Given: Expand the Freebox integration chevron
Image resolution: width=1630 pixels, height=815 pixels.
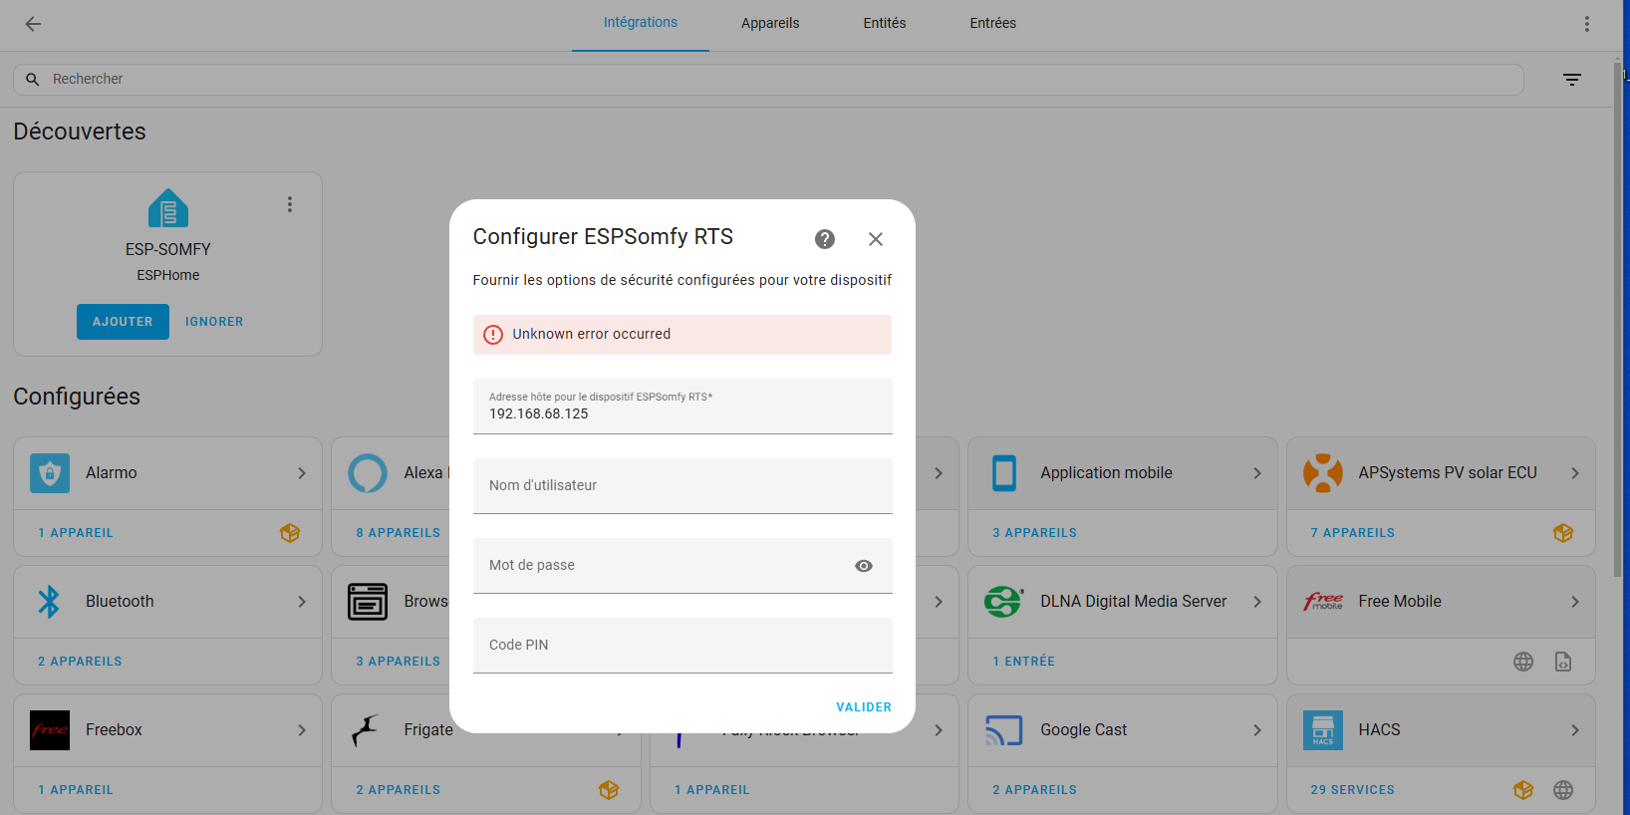Looking at the screenshot, I should pos(302,730).
